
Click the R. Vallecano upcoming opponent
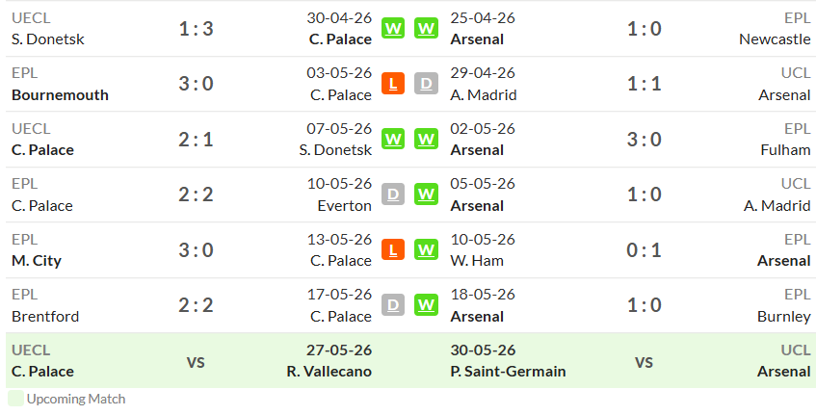pos(329,372)
